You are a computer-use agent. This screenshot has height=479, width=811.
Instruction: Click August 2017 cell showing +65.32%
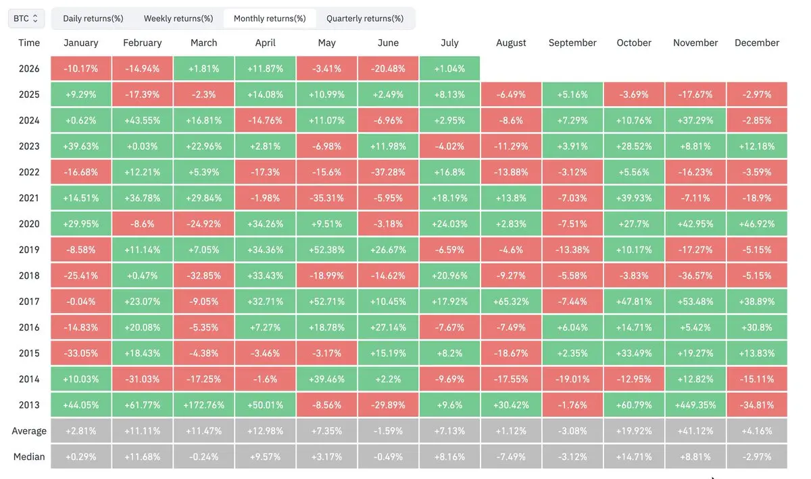511,302
